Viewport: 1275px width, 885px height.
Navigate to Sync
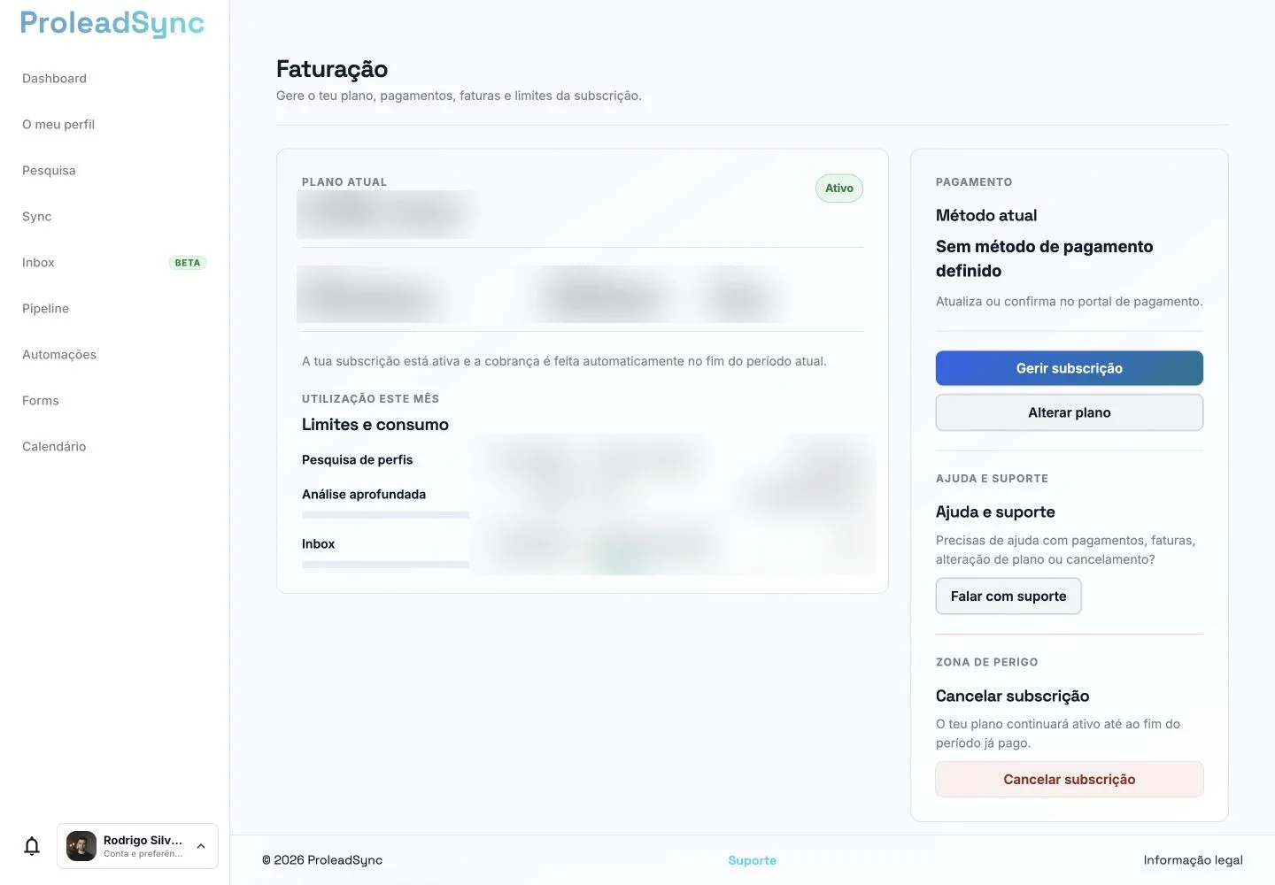[x=37, y=217]
